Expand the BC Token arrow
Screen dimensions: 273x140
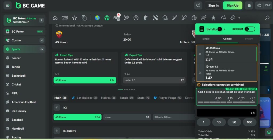pos(41,20)
